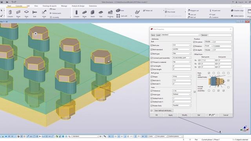Click the Fit part end tool
The height and width of the screenshot is (141, 251).
pyautogui.click(x=215, y=11)
